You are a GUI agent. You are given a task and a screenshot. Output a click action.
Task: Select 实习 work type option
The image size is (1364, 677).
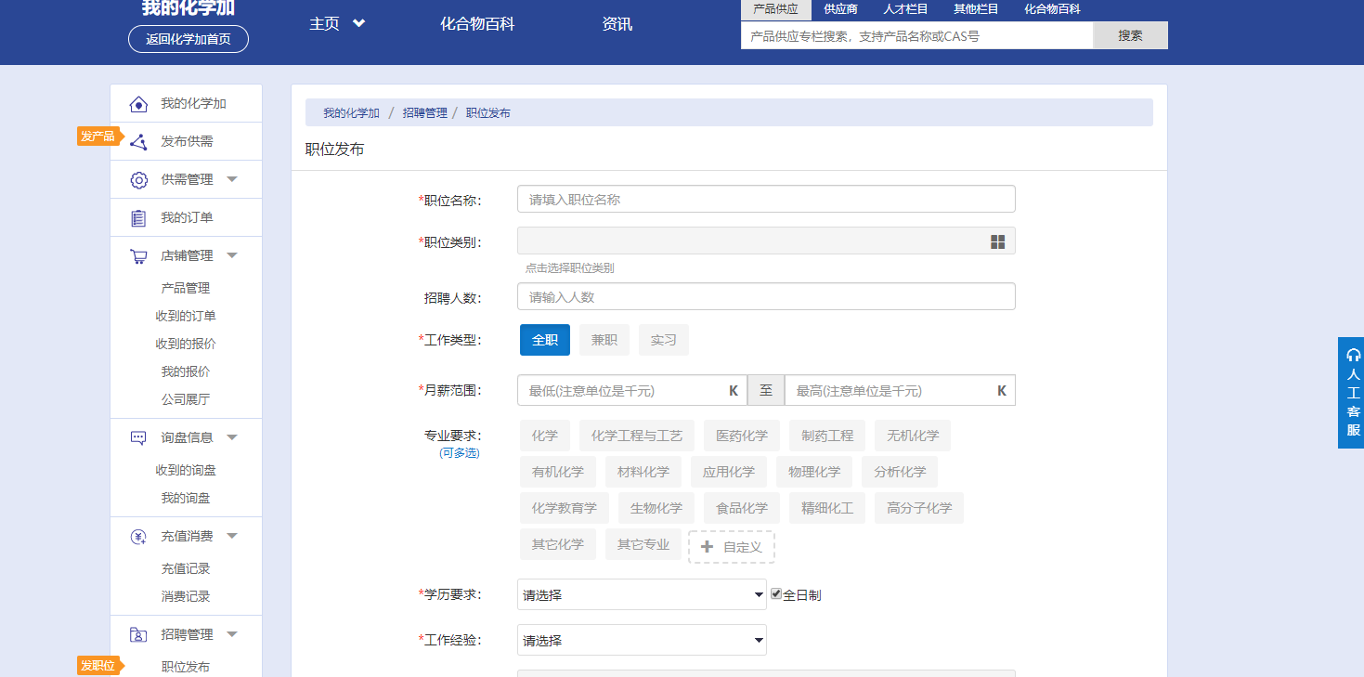(663, 340)
